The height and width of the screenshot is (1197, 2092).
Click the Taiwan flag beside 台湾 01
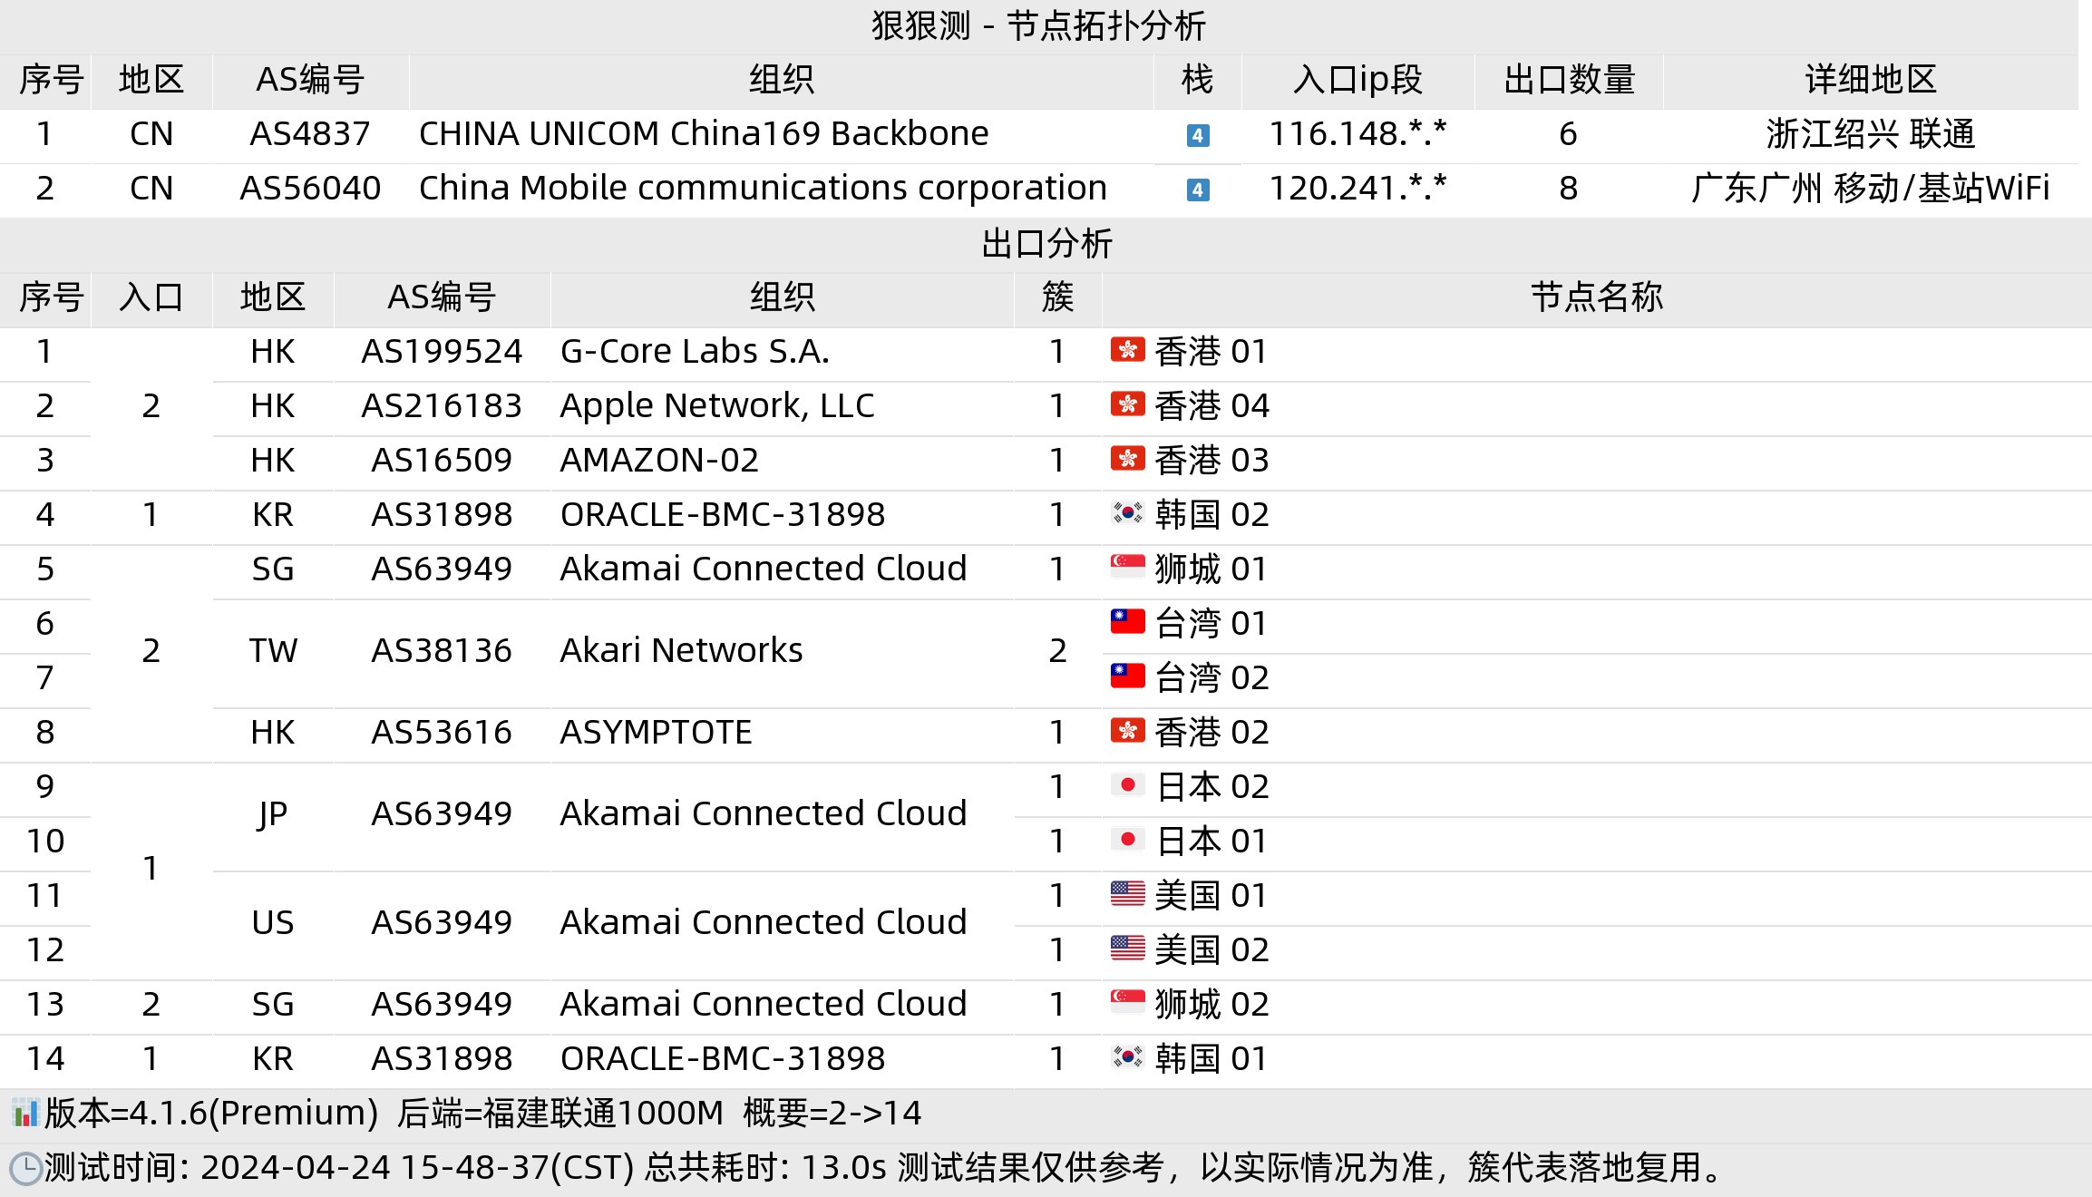1127,622
